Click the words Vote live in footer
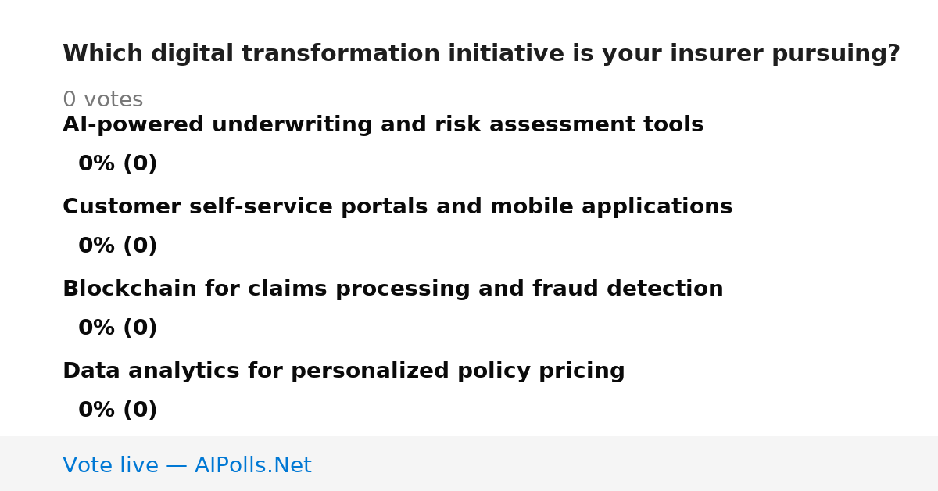Image resolution: width=938 pixels, height=491 pixels. click(110, 466)
